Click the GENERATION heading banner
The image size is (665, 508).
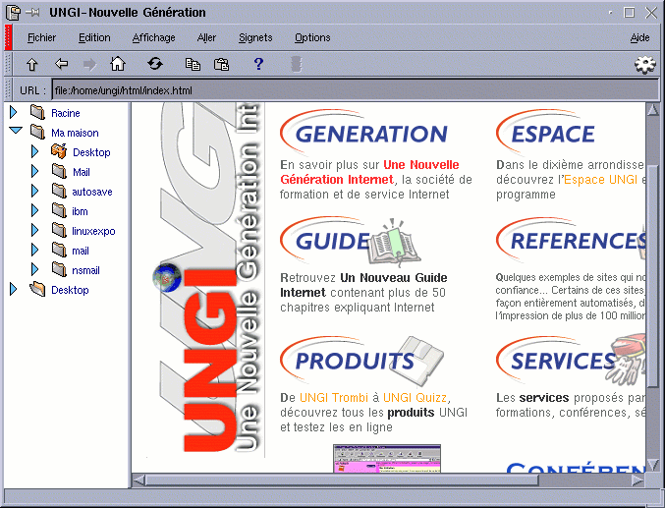364,132
